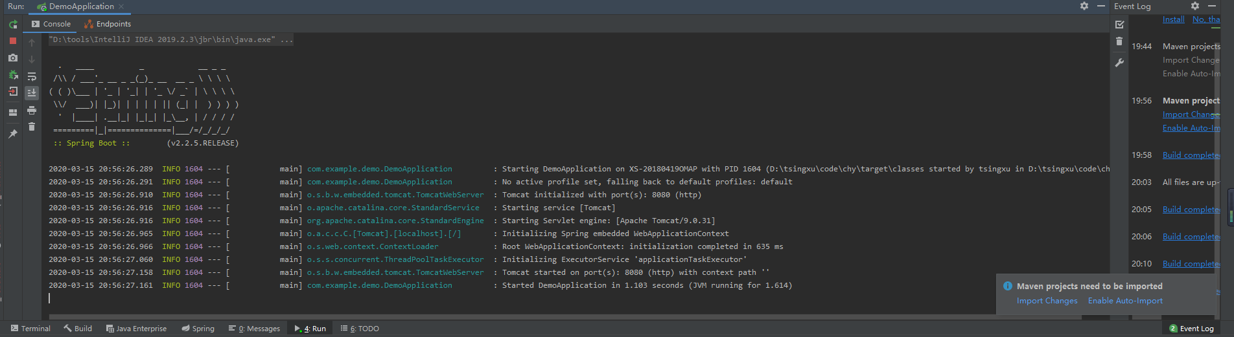
Task: Click the 4: Run tool window button
Action: [x=310, y=329]
